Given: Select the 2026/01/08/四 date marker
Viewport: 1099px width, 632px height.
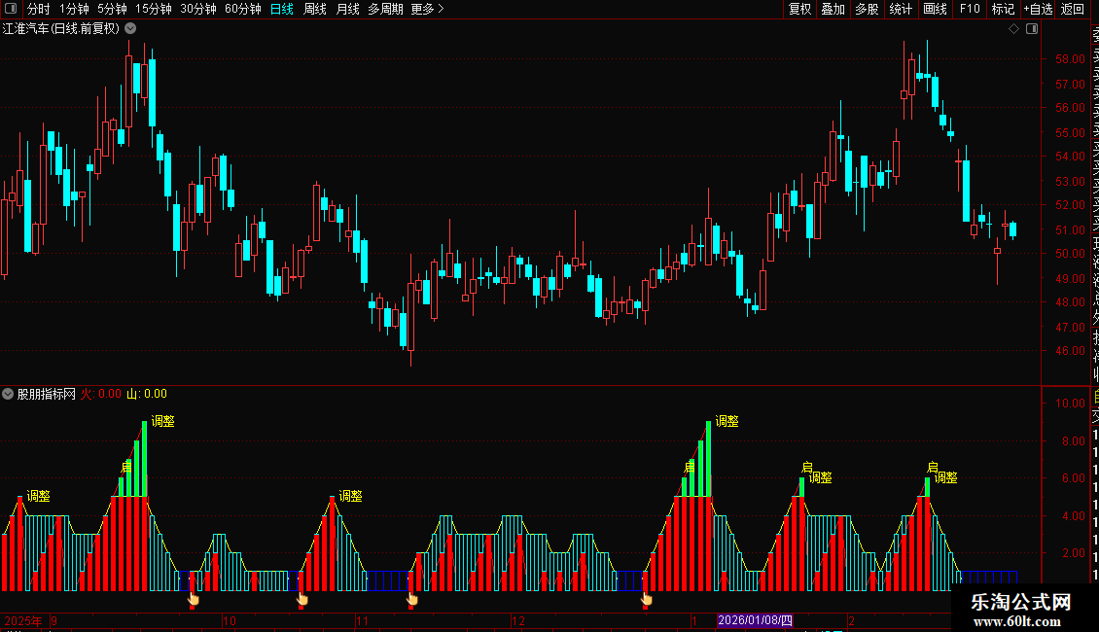Looking at the screenshot, I should tap(755, 620).
